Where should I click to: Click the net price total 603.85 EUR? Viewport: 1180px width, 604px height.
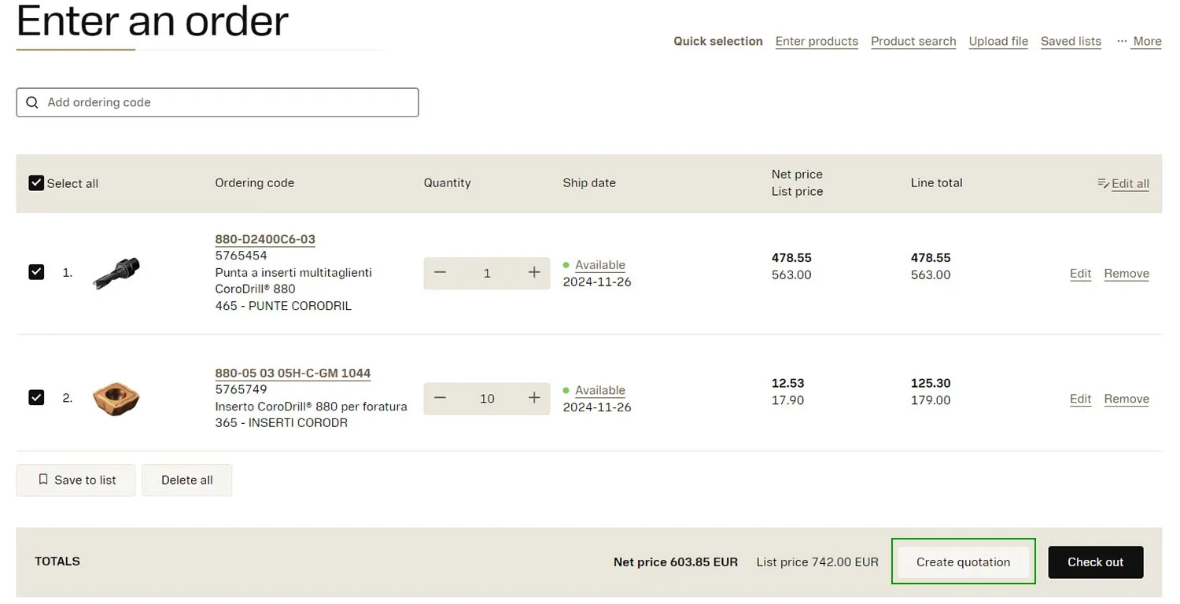(676, 562)
